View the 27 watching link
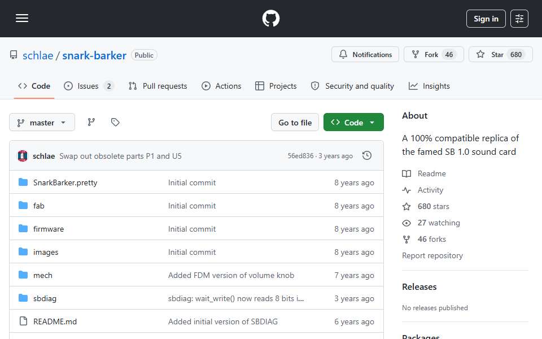542x339 pixels. (x=439, y=223)
